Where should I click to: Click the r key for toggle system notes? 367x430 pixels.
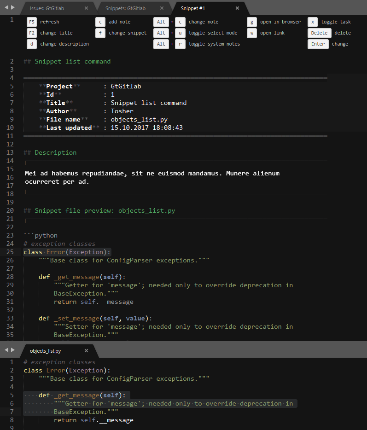180,44
